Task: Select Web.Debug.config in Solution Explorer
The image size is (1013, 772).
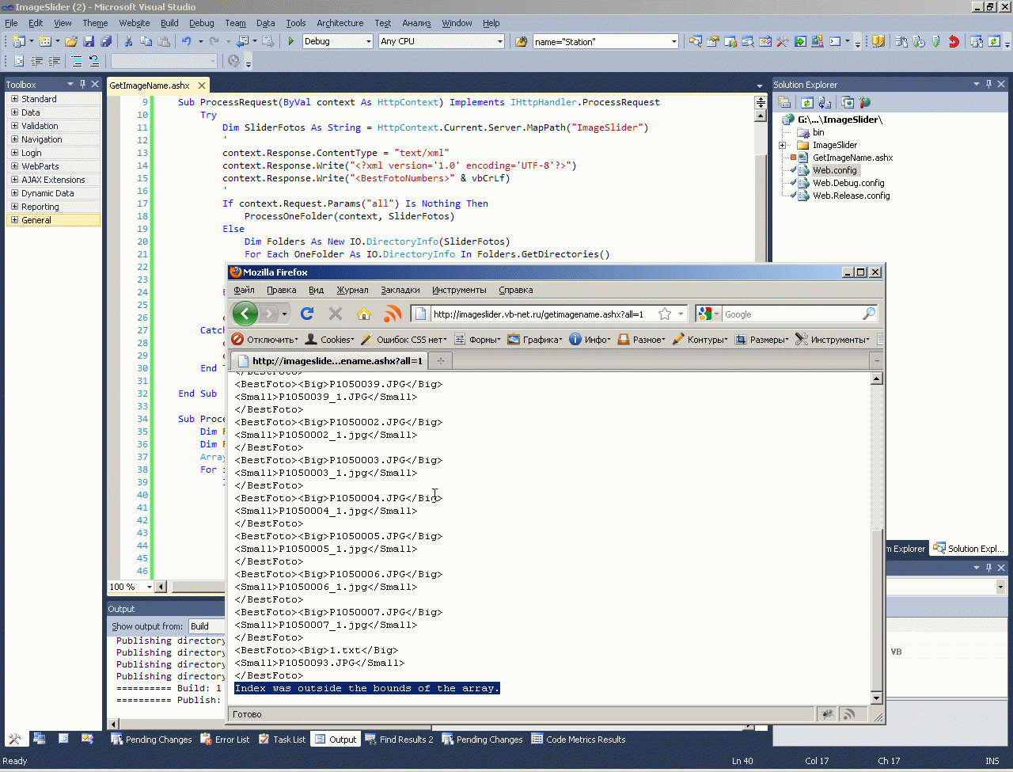Action: tap(848, 183)
